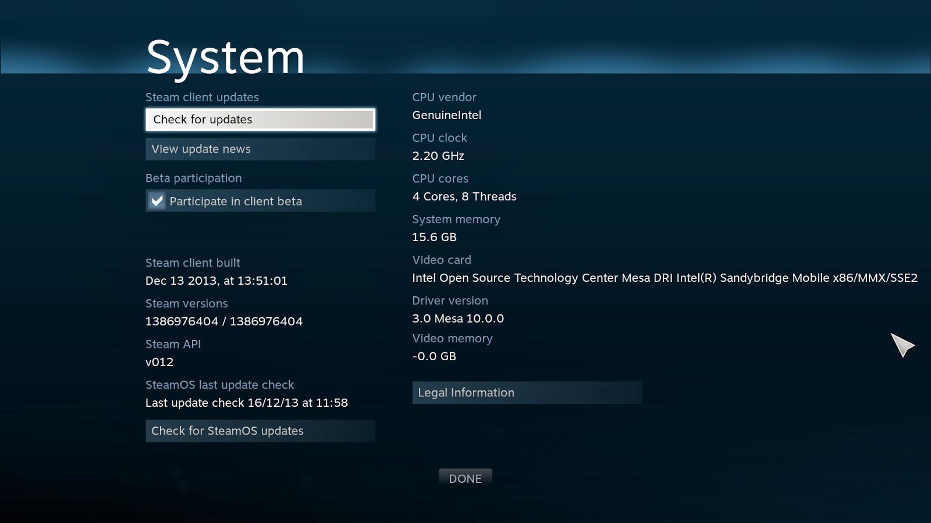The height and width of the screenshot is (523, 931).
Task: Click the Steam API label
Action: (x=173, y=344)
